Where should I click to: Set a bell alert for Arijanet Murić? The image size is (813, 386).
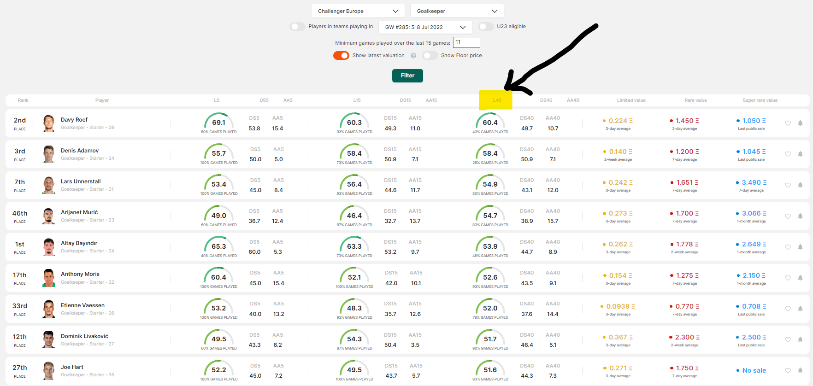[800, 216]
